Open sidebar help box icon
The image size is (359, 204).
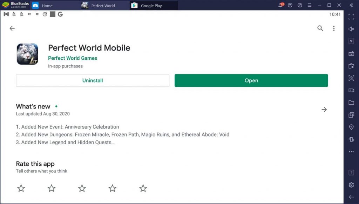point(351,173)
